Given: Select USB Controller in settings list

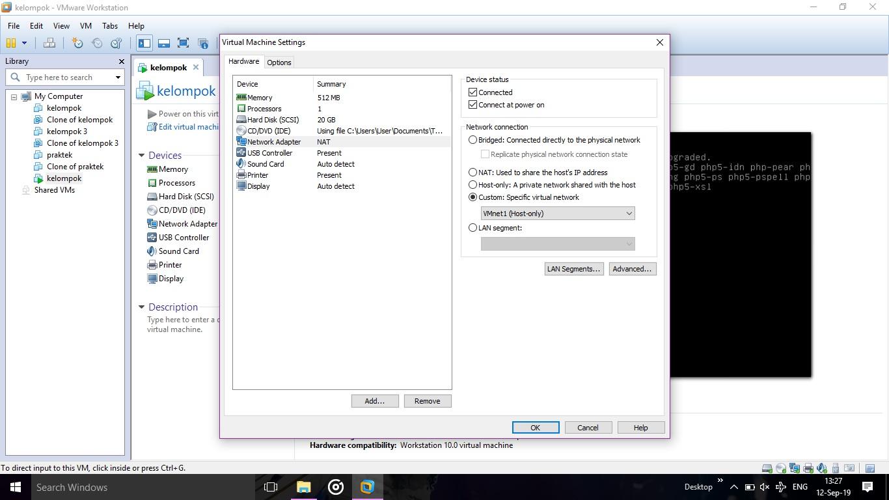Looking at the screenshot, I should pyautogui.click(x=342, y=153).
